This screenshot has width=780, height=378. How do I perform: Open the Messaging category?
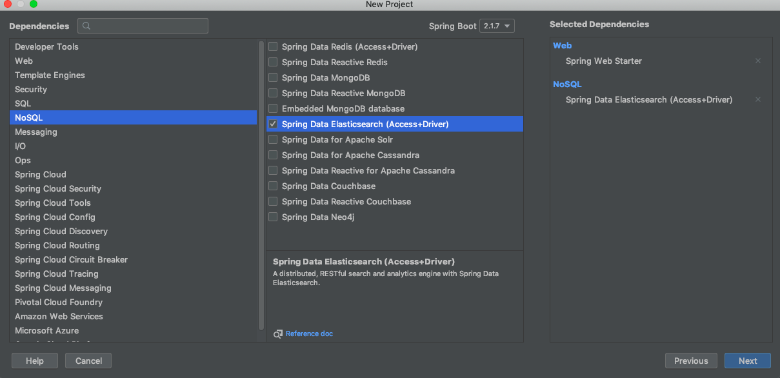coord(133,132)
